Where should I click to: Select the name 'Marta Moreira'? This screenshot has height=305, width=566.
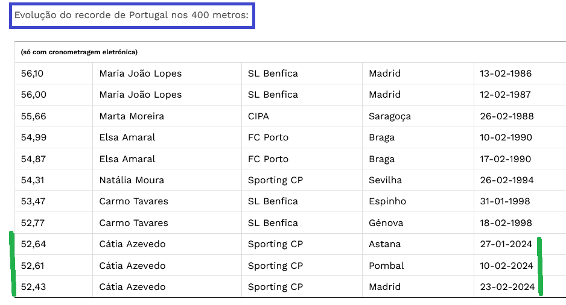(x=132, y=116)
